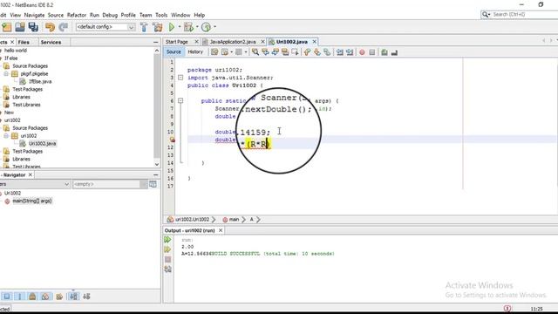Click the Shift Line Left icon
This screenshot has width=558, height=314.
[340, 52]
